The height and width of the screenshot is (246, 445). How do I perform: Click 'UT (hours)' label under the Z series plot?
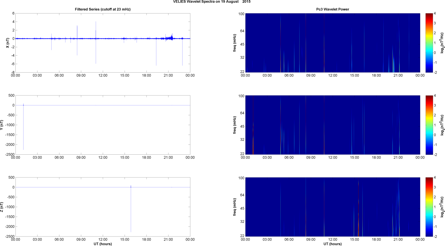103,244
